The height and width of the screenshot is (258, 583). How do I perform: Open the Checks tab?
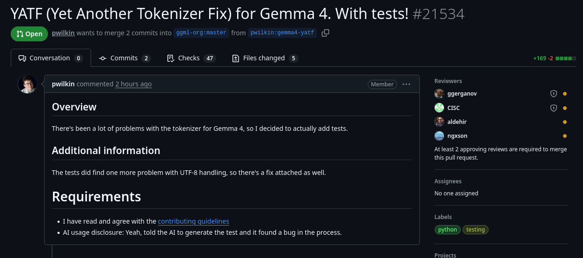coord(191,58)
